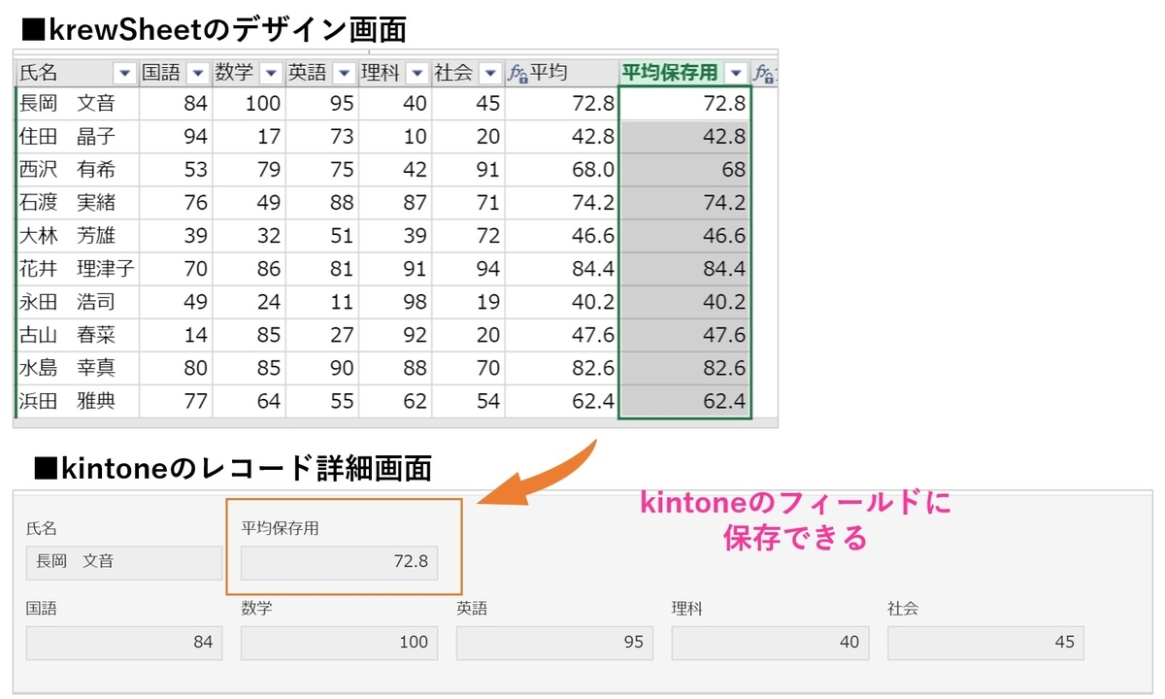Click 長岡 文音's 数学 cell 100 in the sheet
Viewport: 1165px width, 699px height.
pos(249,104)
